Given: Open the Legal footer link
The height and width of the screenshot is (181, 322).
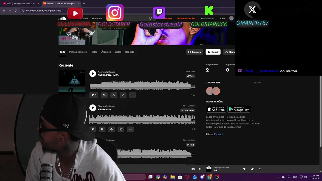Looking at the screenshot, I should coord(209,117).
